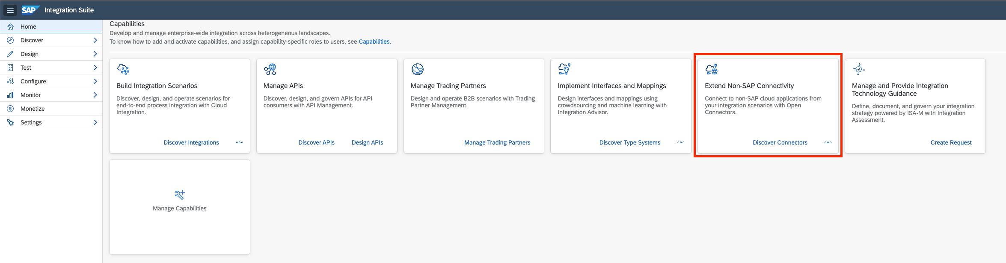Screen dimensions: 1006x263
Task: Select Settings in the side navigation
Action: pyautogui.click(x=51, y=122)
